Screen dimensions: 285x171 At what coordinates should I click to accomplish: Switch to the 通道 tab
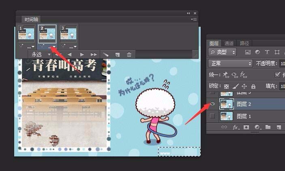coord(229,43)
